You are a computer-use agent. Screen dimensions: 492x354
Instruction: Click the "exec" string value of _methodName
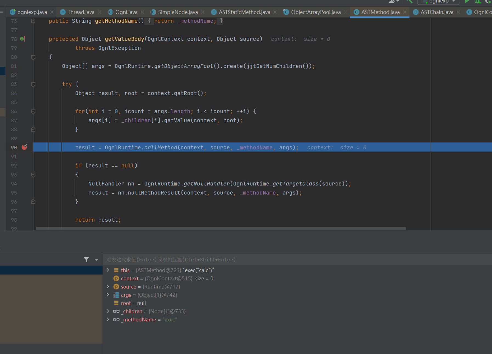[170, 319]
